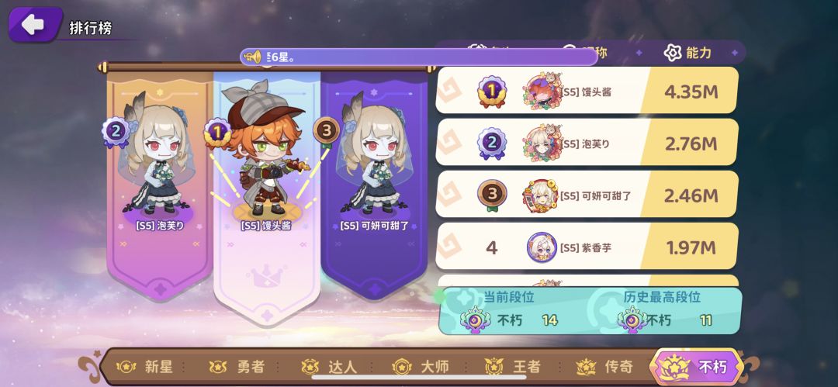This screenshot has height=387, width=838.
Task: Switch to the 传奇 tier tab
Action: pyautogui.click(x=604, y=367)
